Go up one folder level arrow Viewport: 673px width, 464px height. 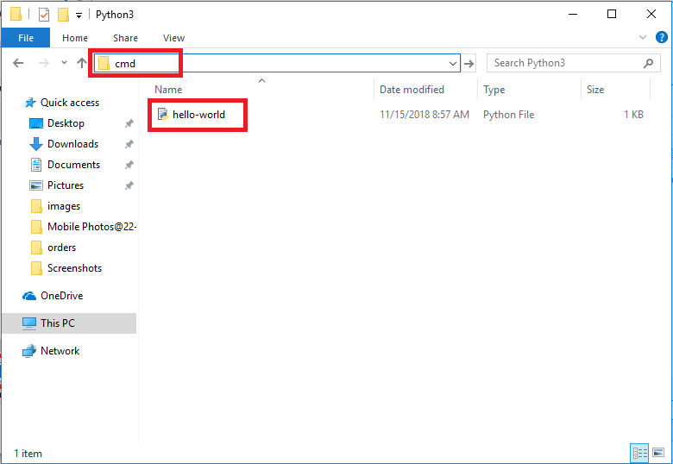point(82,63)
